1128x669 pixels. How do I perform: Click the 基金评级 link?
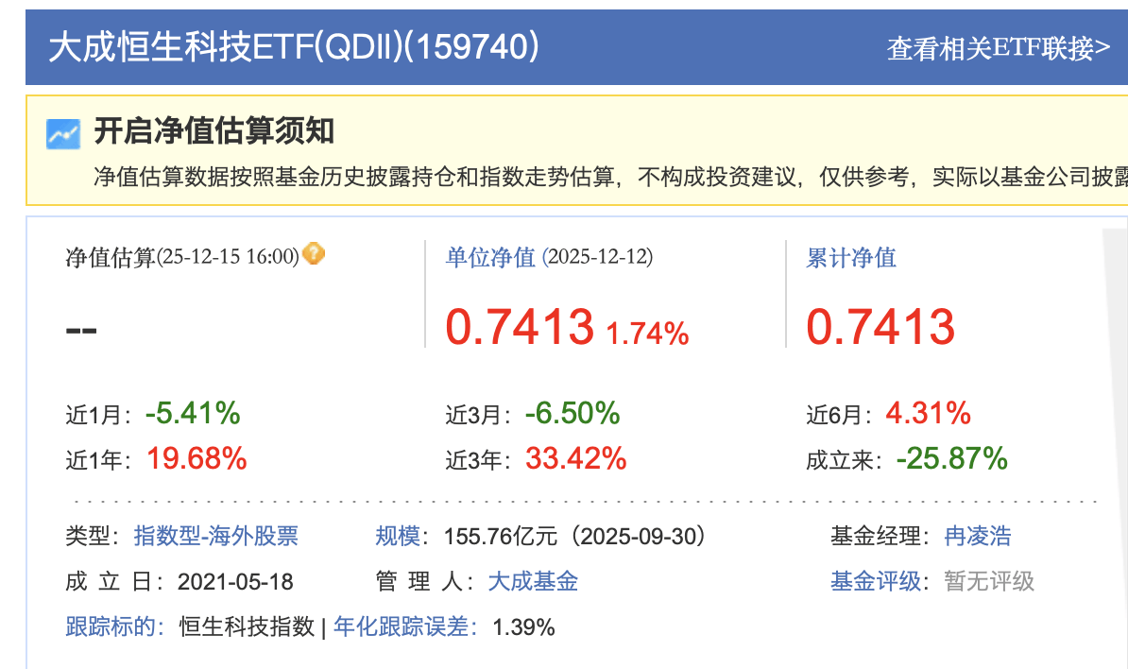[876, 581]
